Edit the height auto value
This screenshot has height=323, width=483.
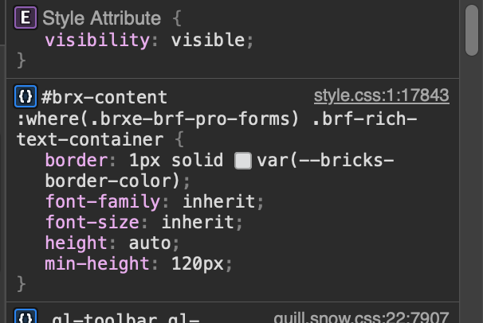tap(150, 243)
